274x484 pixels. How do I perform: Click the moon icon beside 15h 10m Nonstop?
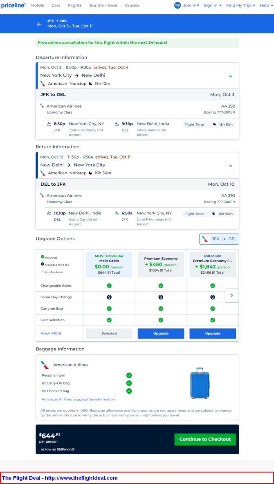pos(90,83)
